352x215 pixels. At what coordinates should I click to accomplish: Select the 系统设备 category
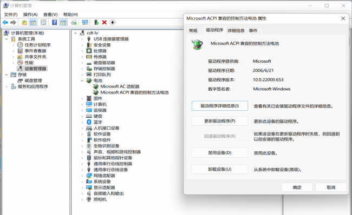102,182
